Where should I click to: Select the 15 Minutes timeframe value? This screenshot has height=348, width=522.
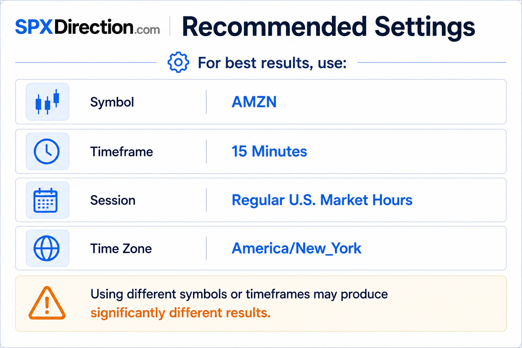coord(269,152)
